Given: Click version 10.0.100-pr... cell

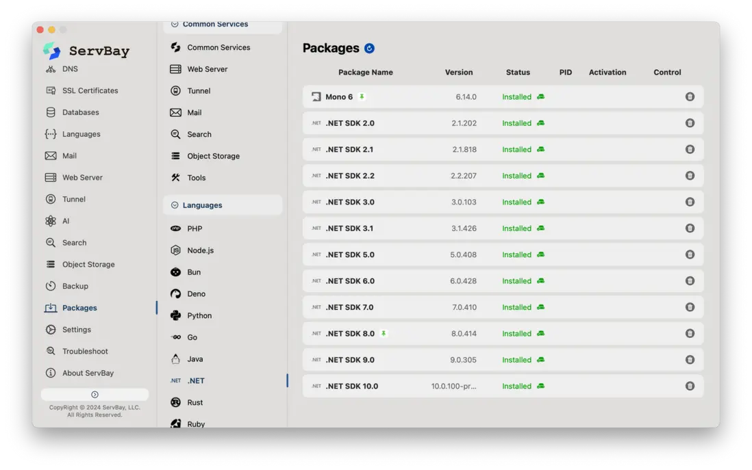Looking at the screenshot, I should 453,386.
